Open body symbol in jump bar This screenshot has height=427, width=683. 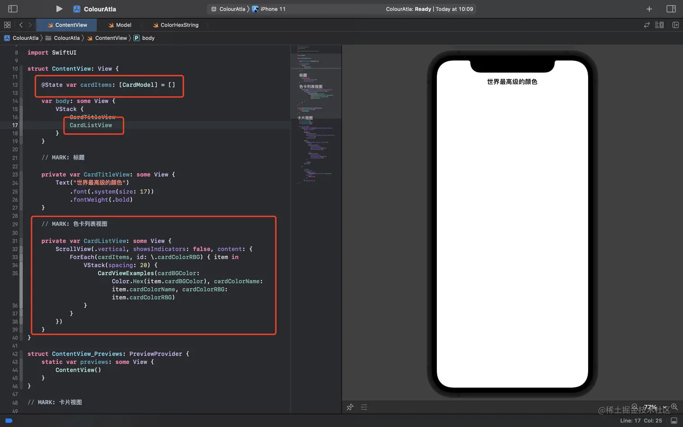point(145,38)
